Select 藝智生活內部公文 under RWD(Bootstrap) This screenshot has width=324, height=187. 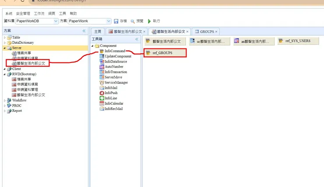[x=28, y=95]
